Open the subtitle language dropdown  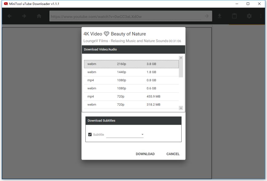coord(125,135)
